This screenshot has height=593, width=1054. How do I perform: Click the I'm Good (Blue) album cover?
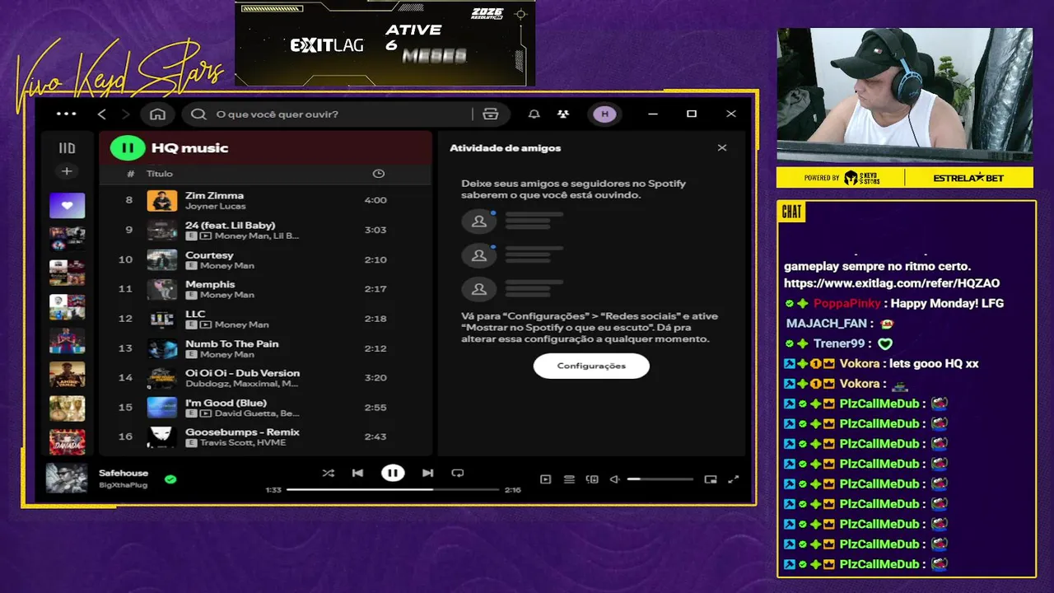pos(162,408)
